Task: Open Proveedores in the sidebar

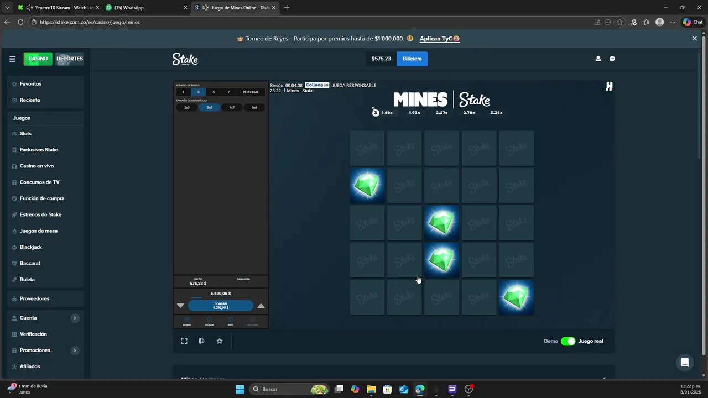Action: [46, 298]
